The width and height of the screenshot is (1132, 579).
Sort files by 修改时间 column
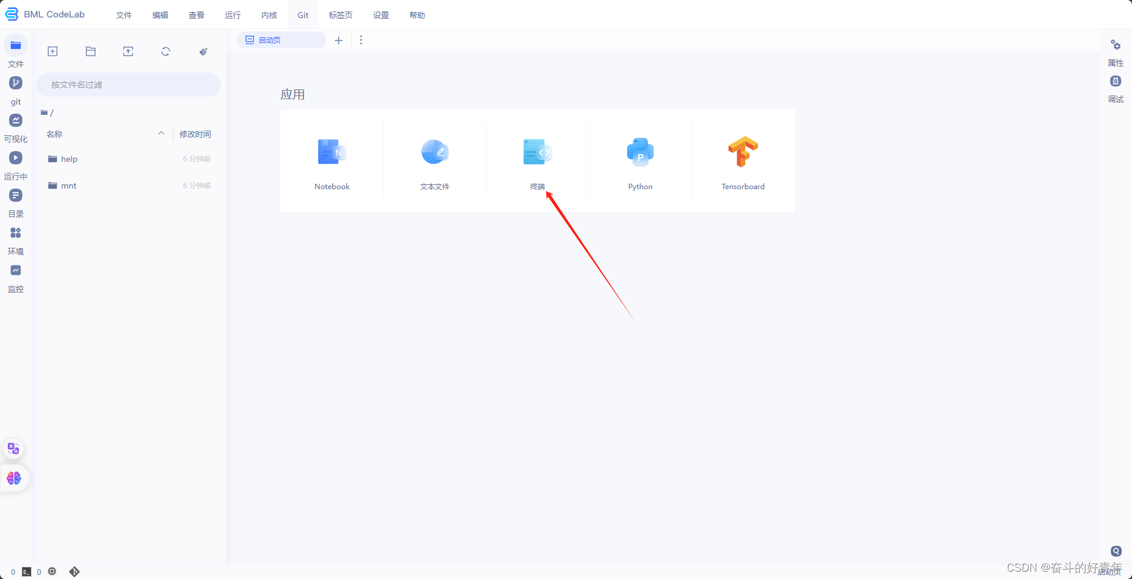click(195, 134)
